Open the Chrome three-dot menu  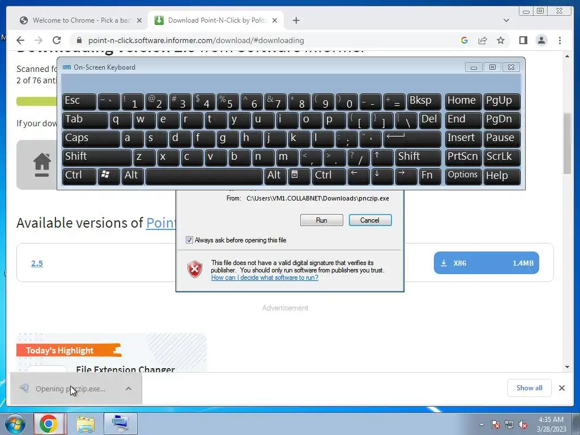(x=560, y=40)
